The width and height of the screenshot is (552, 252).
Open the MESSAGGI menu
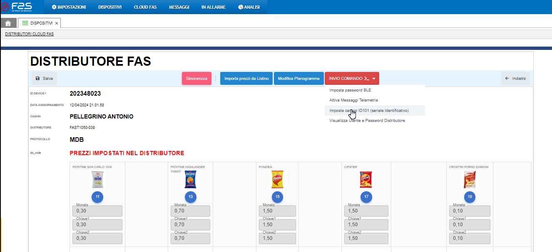tap(179, 7)
